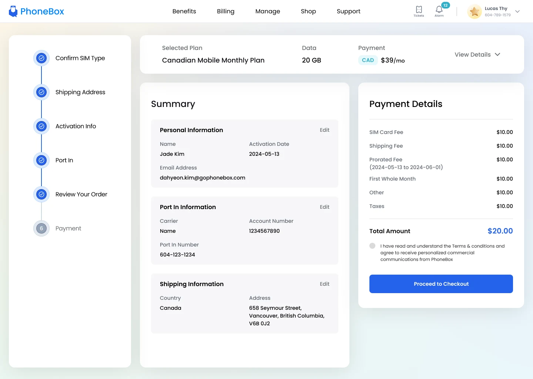Edit the Shipping Information section

[325, 284]
